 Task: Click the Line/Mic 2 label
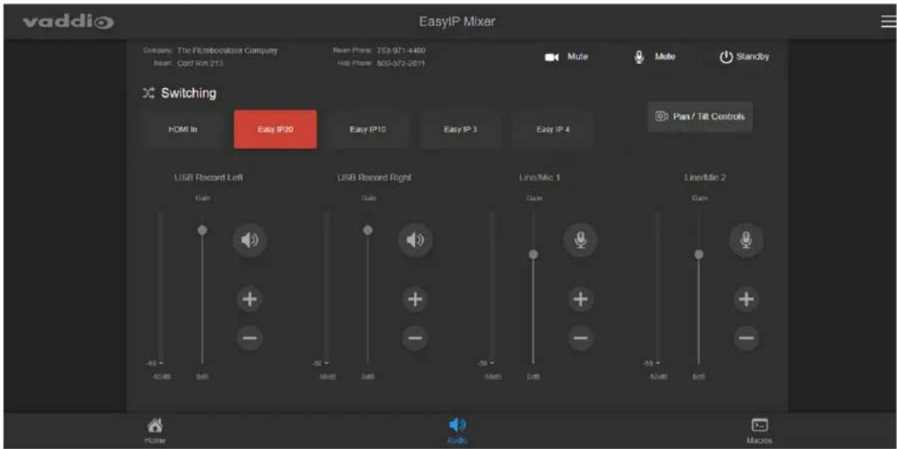tap(705, 178)
